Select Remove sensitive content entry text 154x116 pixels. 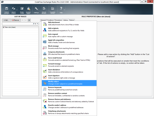tap(58, 93)
